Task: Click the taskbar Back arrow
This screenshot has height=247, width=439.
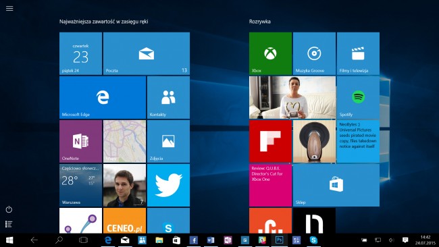Action: coord(34,240)
